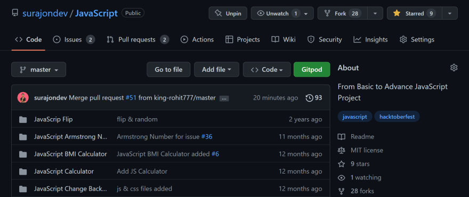The height and width of the screenshot is (197, 469).
Task: Select the javascript topic tag
Action: pyautogui.click(x=355, y=117)
